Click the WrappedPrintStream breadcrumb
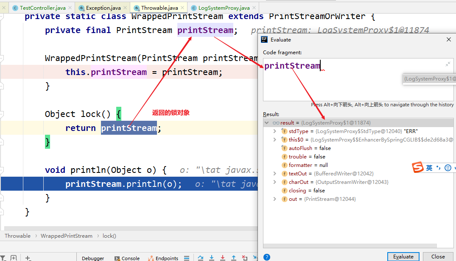456x261 pixels. point(67,236)
